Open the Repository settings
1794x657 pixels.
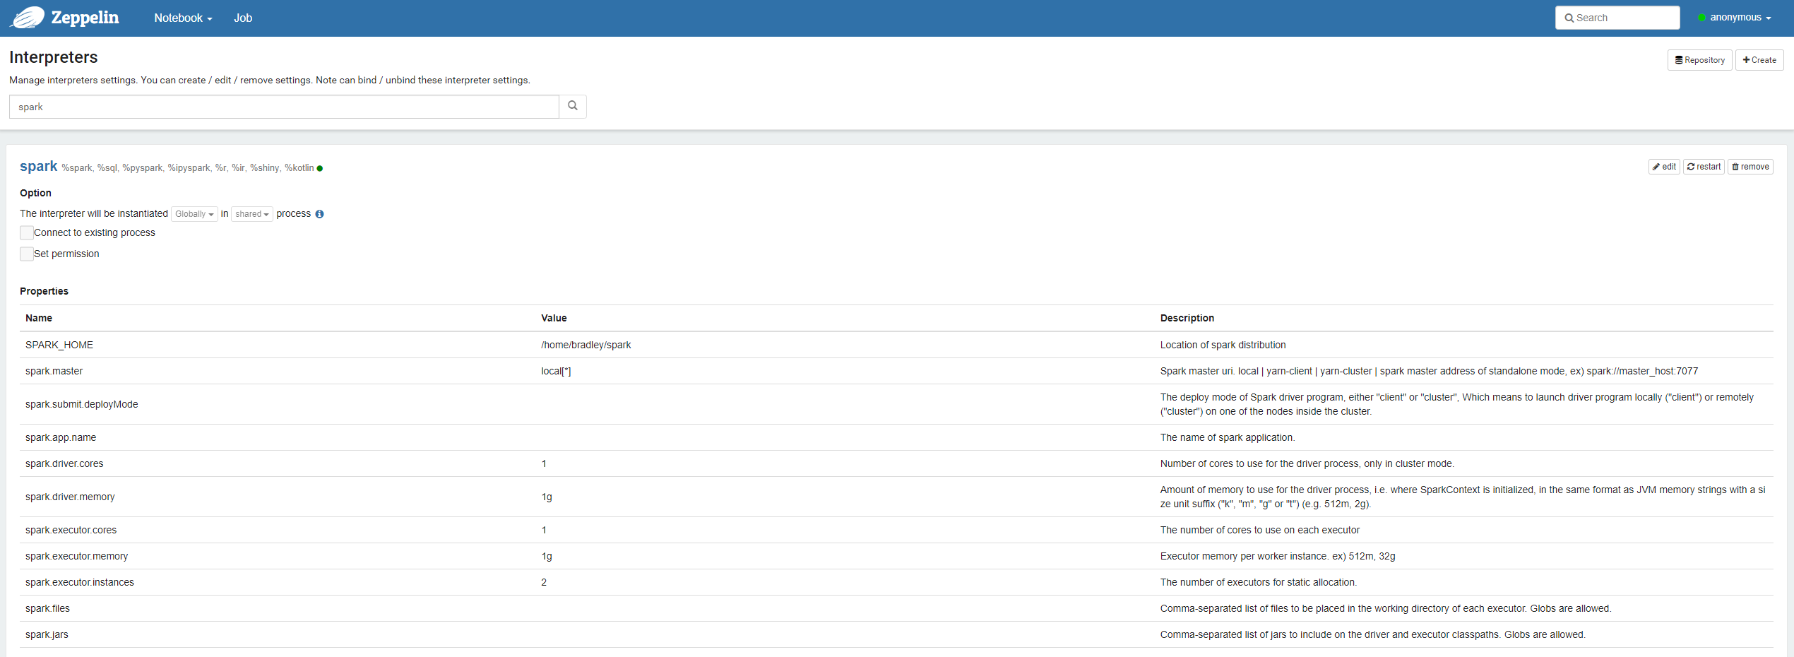click(x=1699, y=60)
